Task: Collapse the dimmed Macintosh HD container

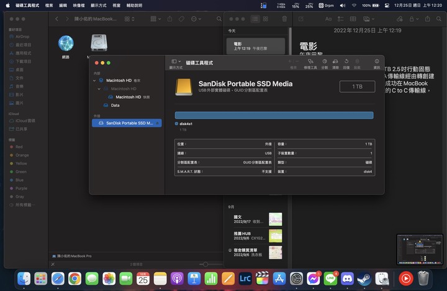Action: click(99, 89)
